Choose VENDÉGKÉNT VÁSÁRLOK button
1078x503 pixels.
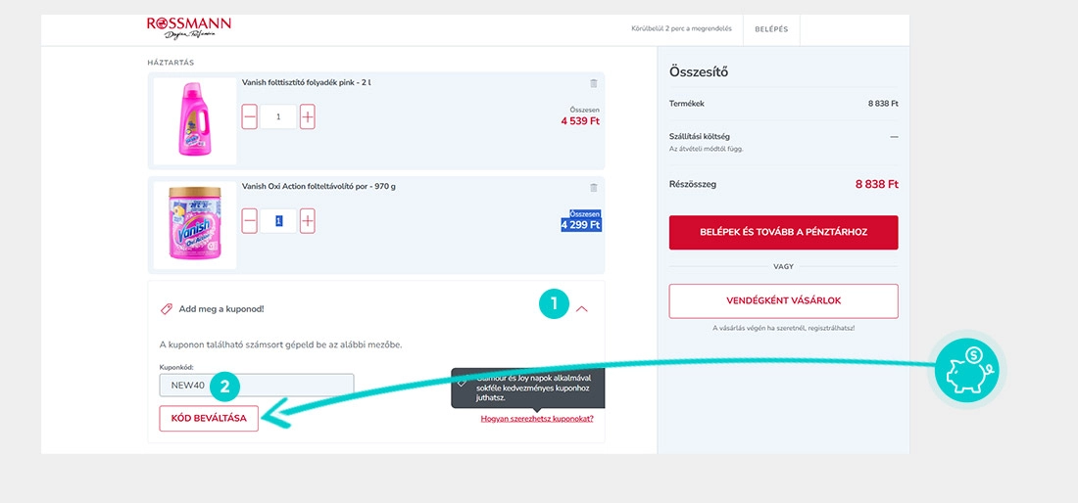(784, 301)
